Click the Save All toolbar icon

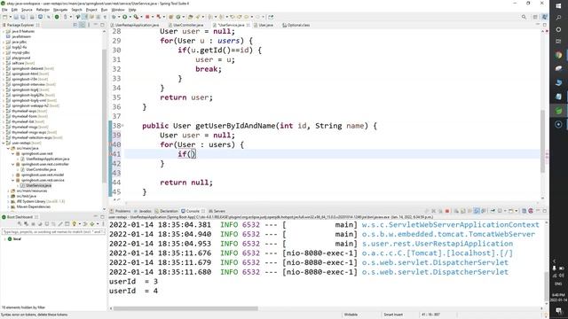[x=22, y=17]
